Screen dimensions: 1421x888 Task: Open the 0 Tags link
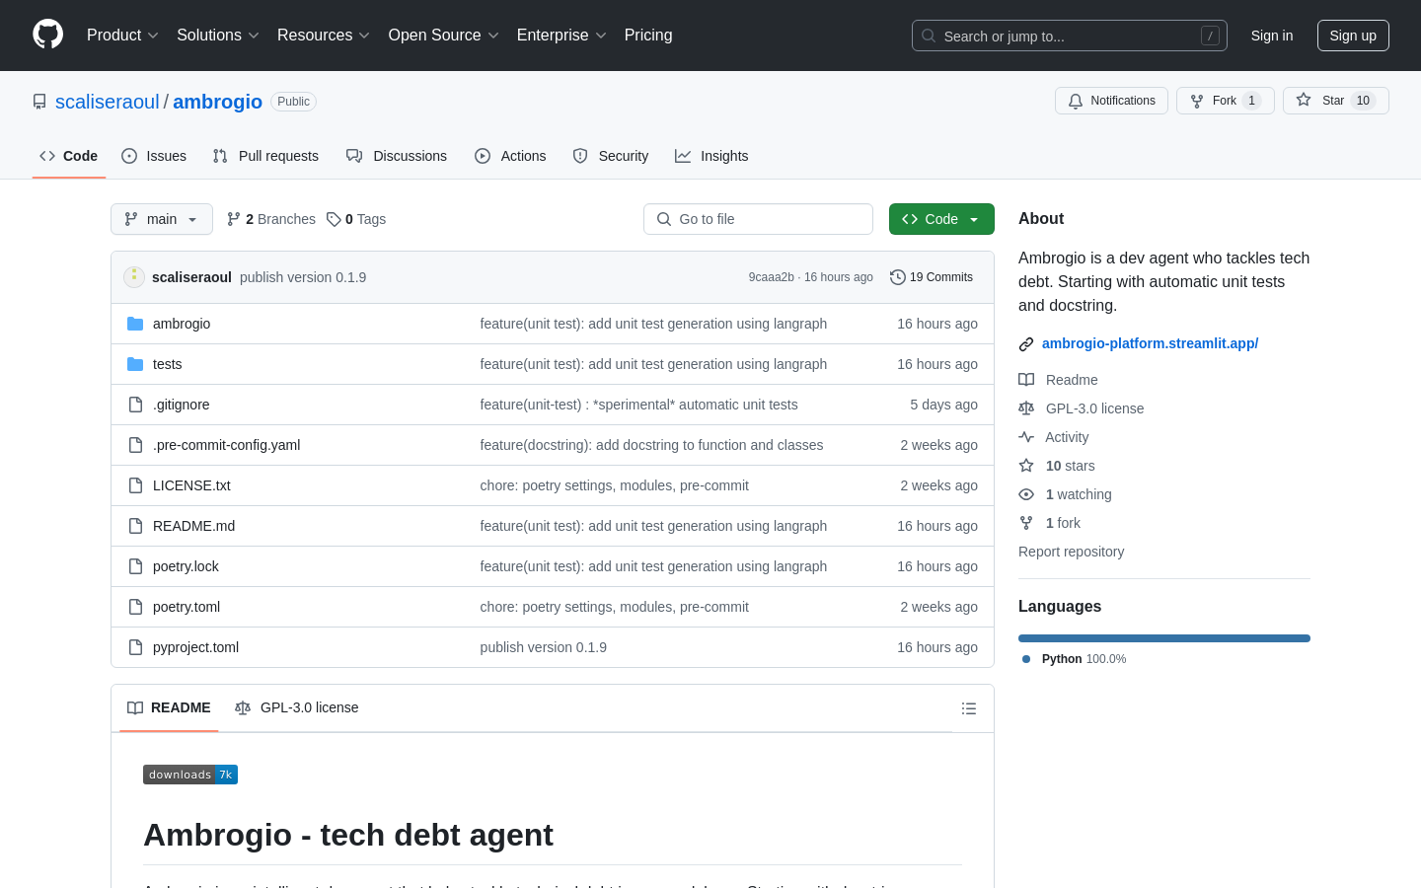coord(356,219)
